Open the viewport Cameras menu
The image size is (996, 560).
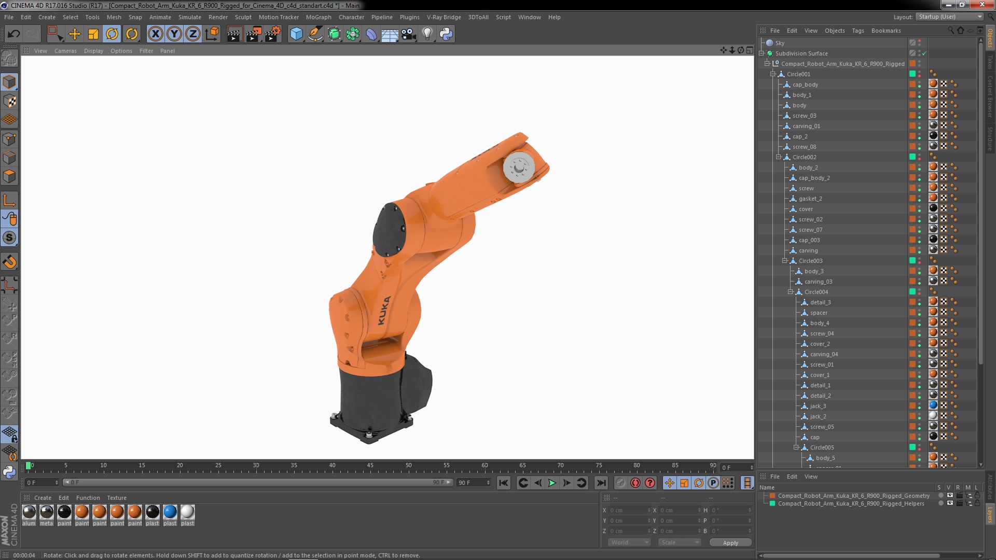(x=65, y=51)
